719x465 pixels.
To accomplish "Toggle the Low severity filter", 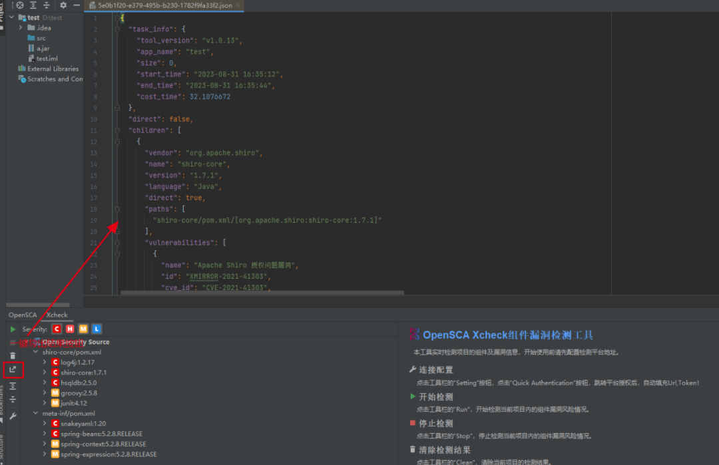I will tap(97, 329).
